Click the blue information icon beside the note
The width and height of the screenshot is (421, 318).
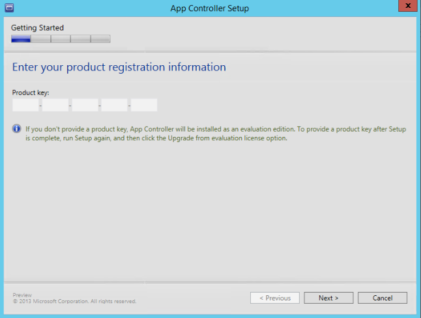click(17, 129)
